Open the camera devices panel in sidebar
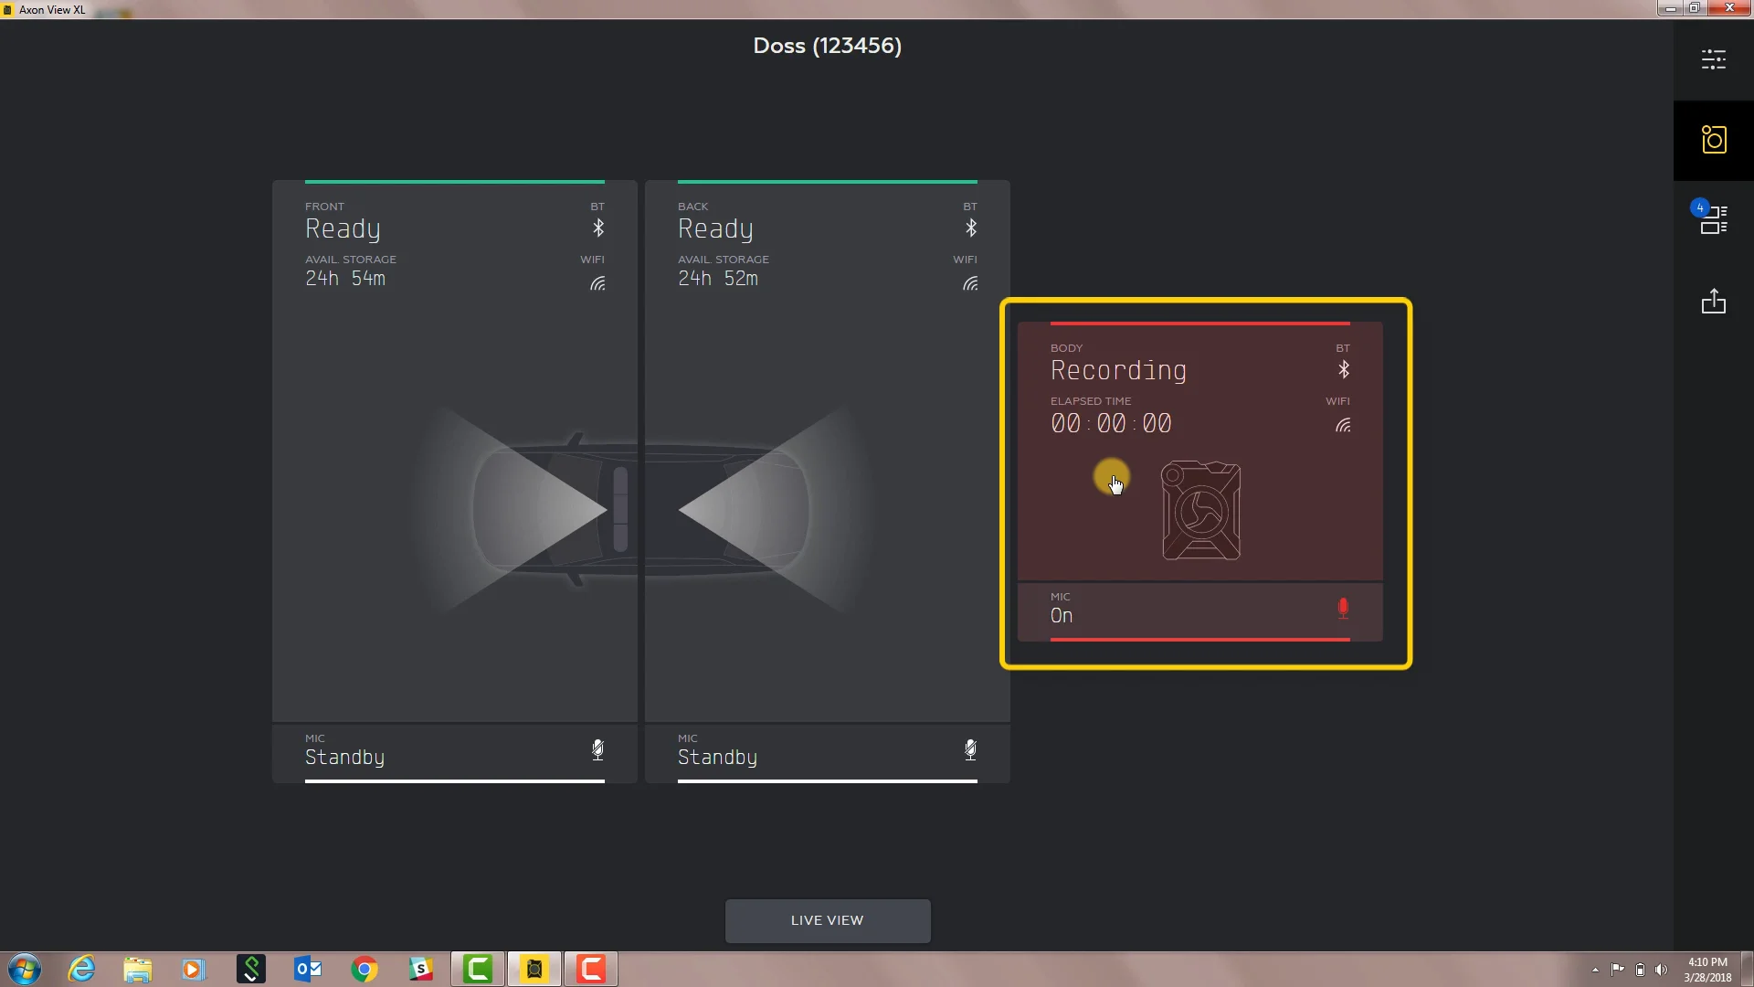 [1714, 139]
